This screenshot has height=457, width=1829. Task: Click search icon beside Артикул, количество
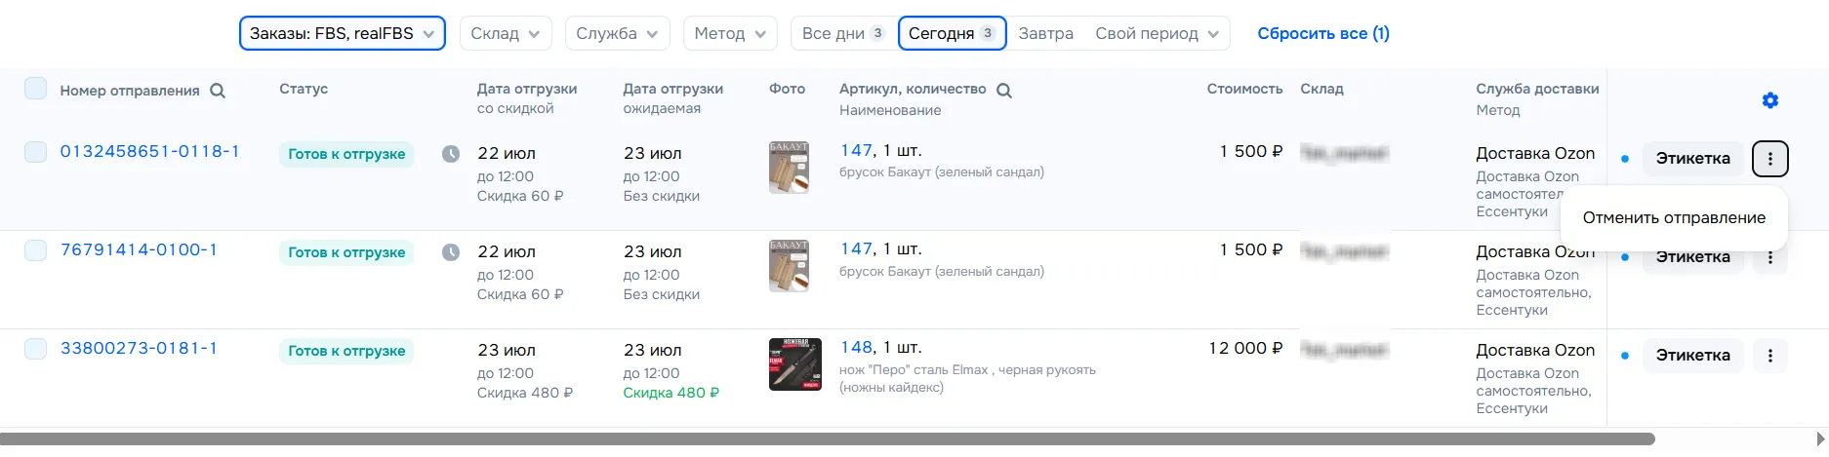[x=1003, y=91]
